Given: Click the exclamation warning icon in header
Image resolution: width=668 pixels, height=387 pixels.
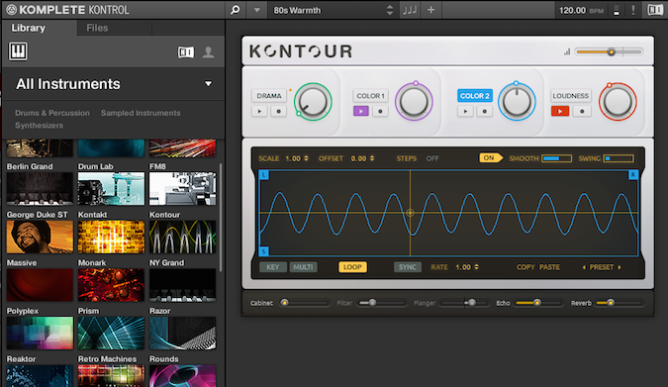Looking at the screenshot, I should 633,10.
